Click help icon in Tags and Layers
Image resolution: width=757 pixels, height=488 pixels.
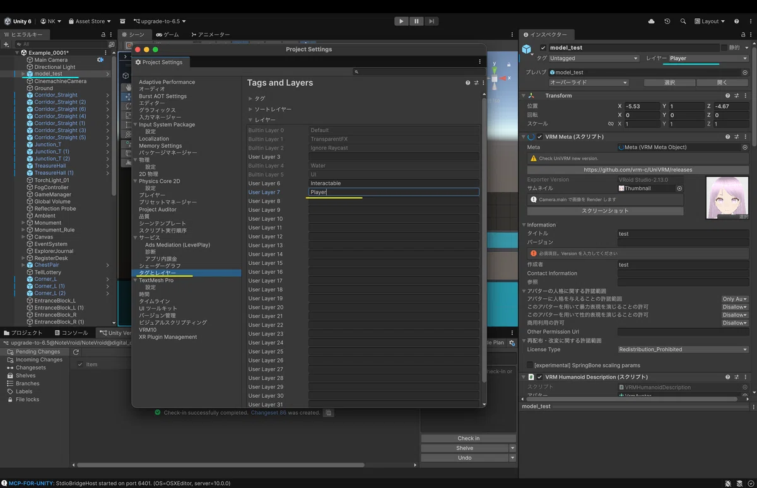coord(467,83)
